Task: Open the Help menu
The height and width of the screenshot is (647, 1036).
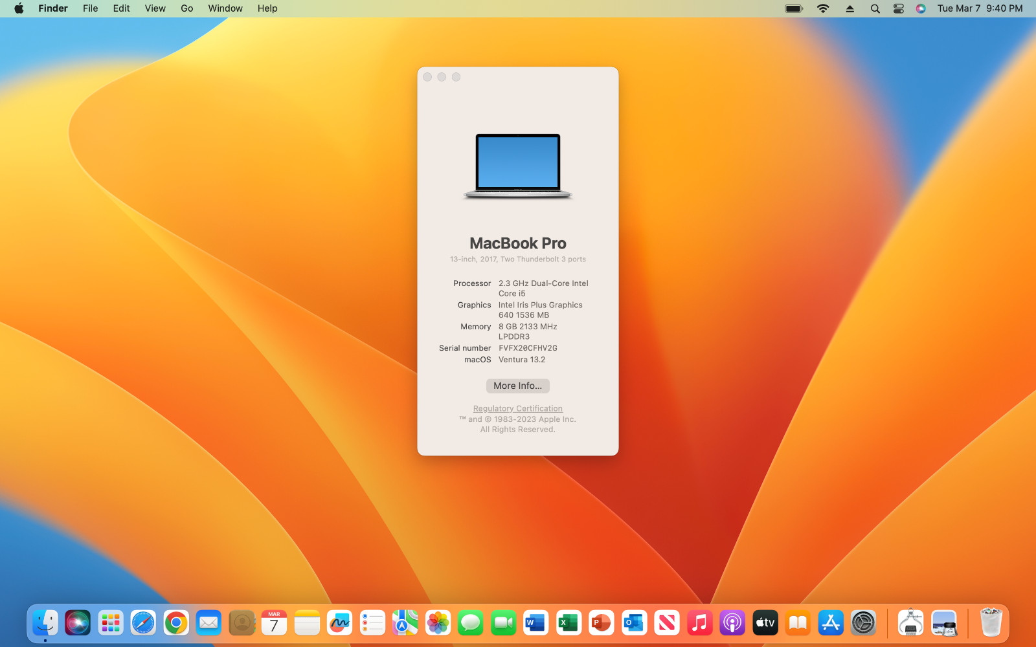Action: 267,8
